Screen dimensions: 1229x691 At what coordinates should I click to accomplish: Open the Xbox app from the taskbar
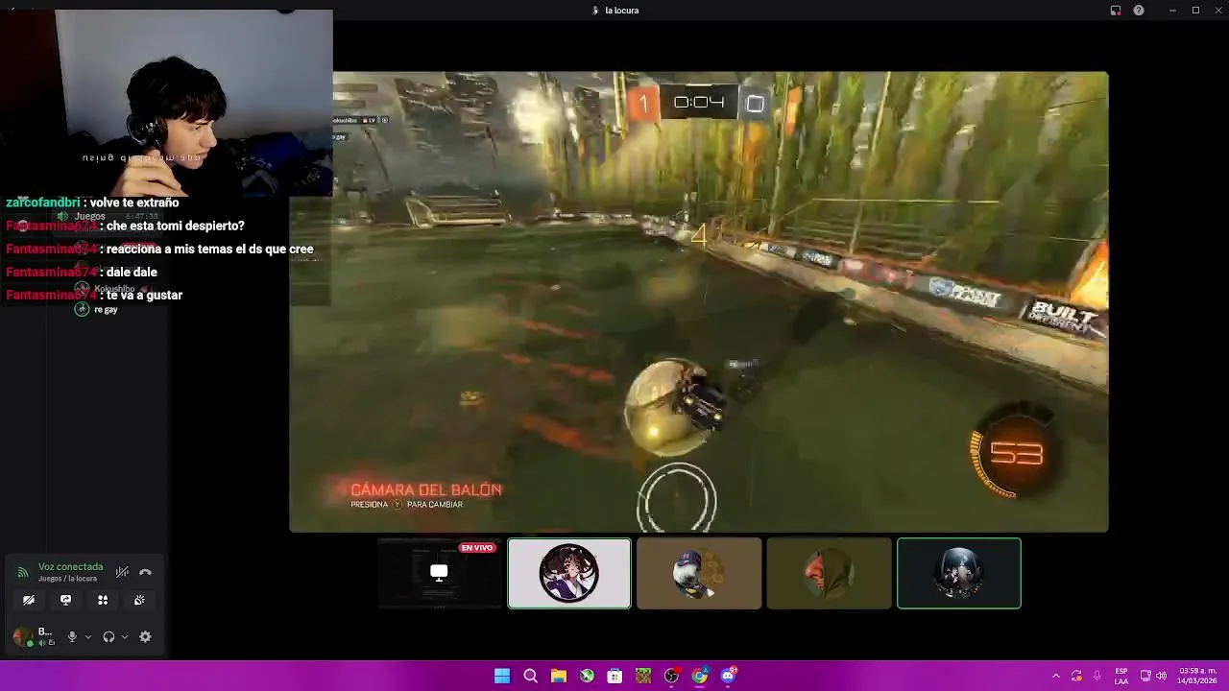587,676
